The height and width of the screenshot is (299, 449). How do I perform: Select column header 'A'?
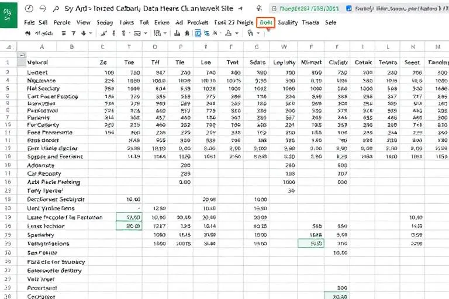click(x=42, y=47)
